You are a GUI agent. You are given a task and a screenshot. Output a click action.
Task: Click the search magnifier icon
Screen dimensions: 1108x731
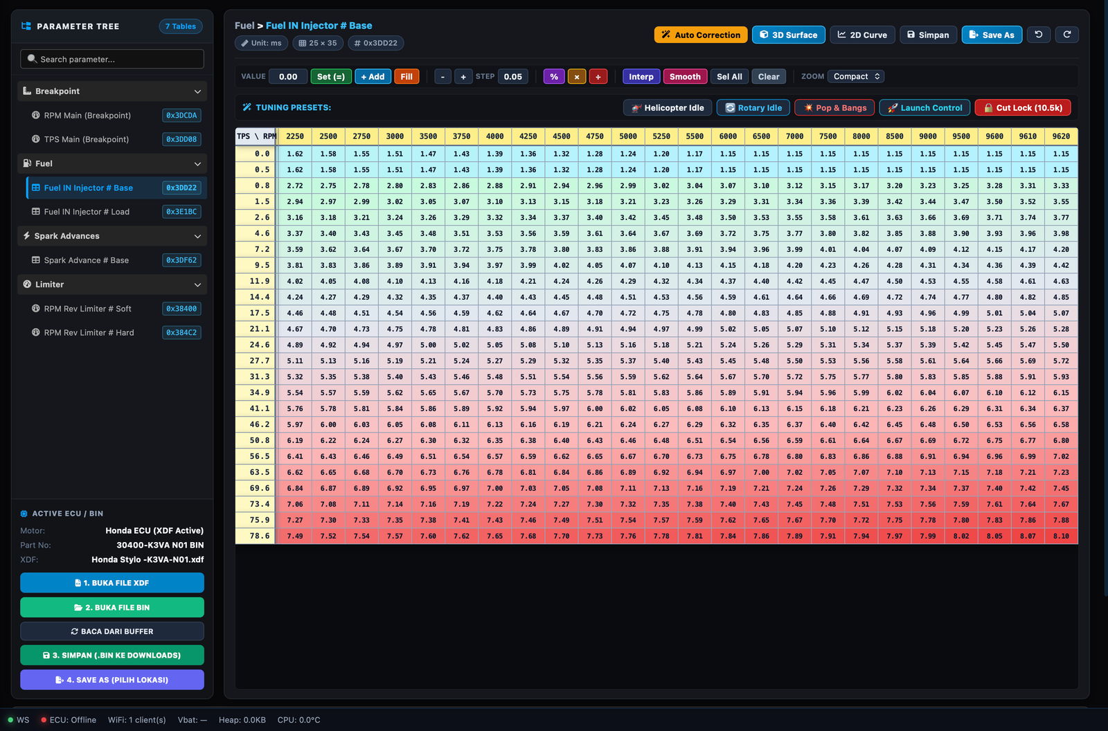pyautogui.click(x=32, y=59)
